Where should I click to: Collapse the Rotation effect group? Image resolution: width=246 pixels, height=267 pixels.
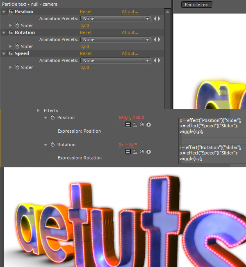(x=4, y=33)
